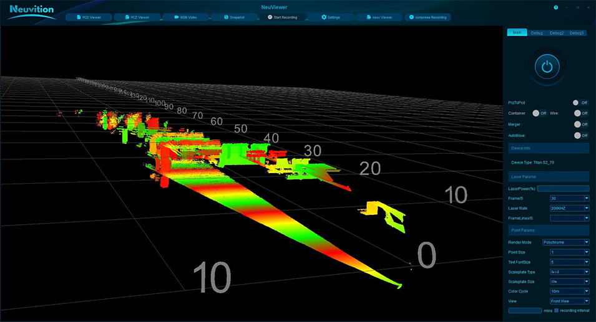Open the Point Size dropdown

point(569,252)
